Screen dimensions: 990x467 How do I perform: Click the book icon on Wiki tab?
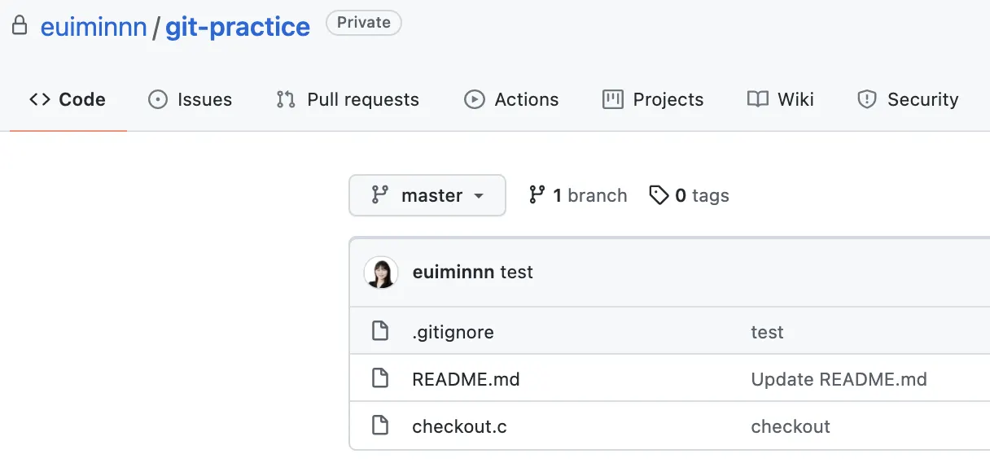(758, 99)
